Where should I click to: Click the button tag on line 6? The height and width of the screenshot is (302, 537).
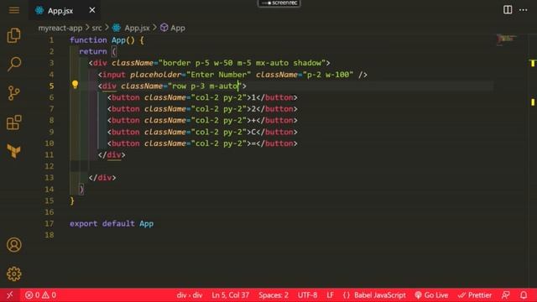point(125,97)
